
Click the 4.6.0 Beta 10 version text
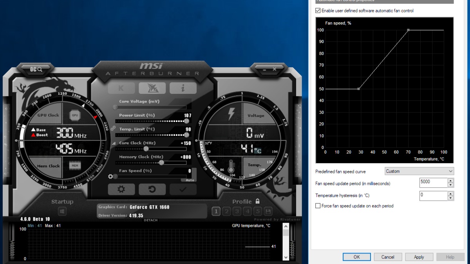[35, 219]
